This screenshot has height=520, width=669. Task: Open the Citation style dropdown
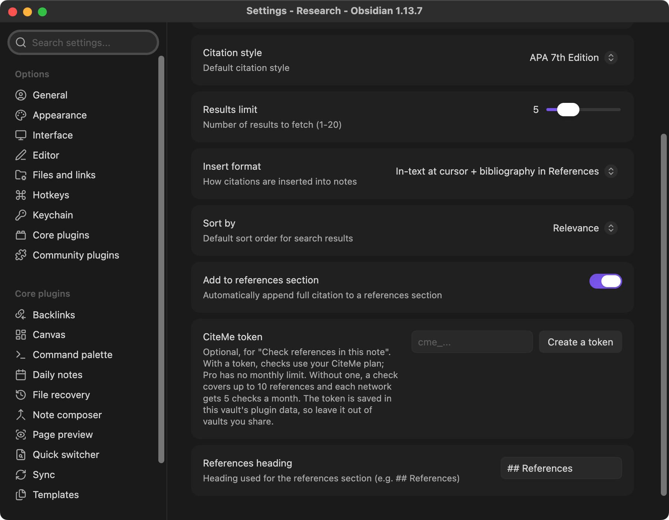(x=573, y=58)
